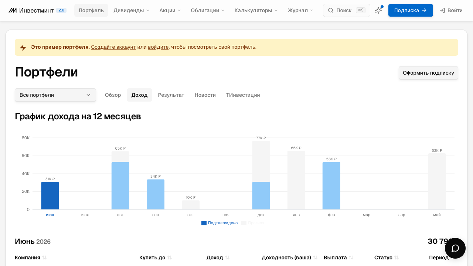
Task: Open Портфель in top navigation
Action: pyautogui.click(x=91, y=10)
